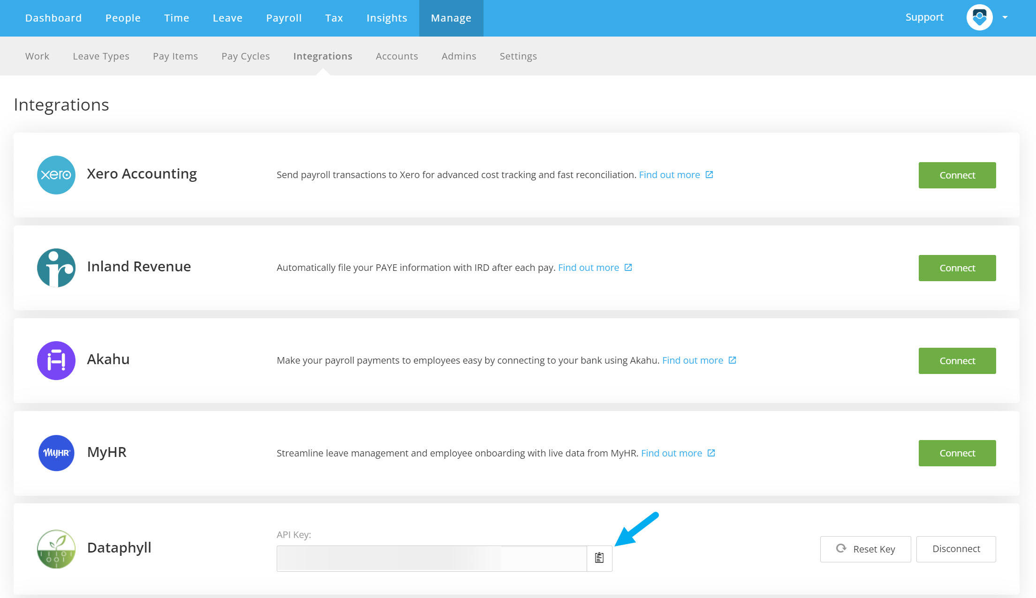Click the Akahu logo icon
Screen dimensions: 1036x598
coord(56,360)
